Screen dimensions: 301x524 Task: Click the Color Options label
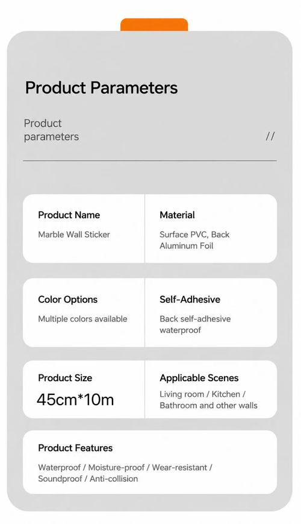pos(68,300)
